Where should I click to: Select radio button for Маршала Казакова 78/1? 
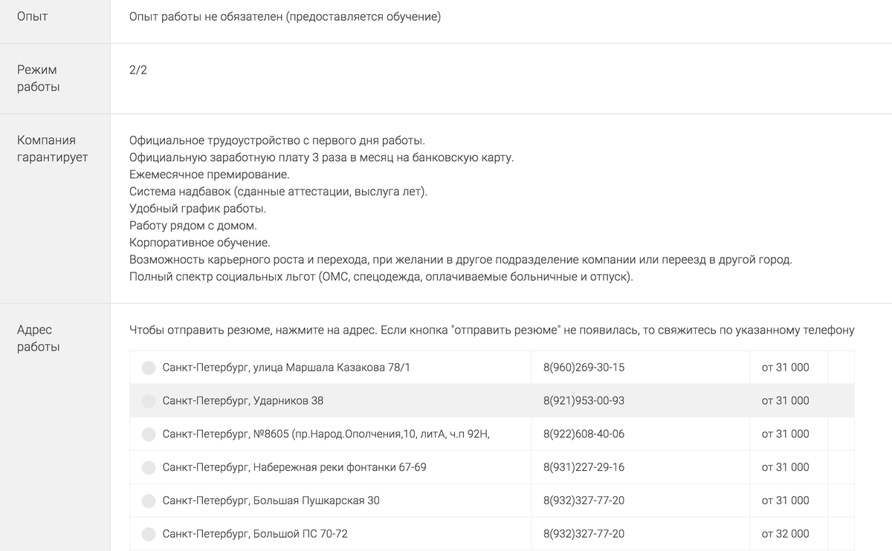point(149,368)
